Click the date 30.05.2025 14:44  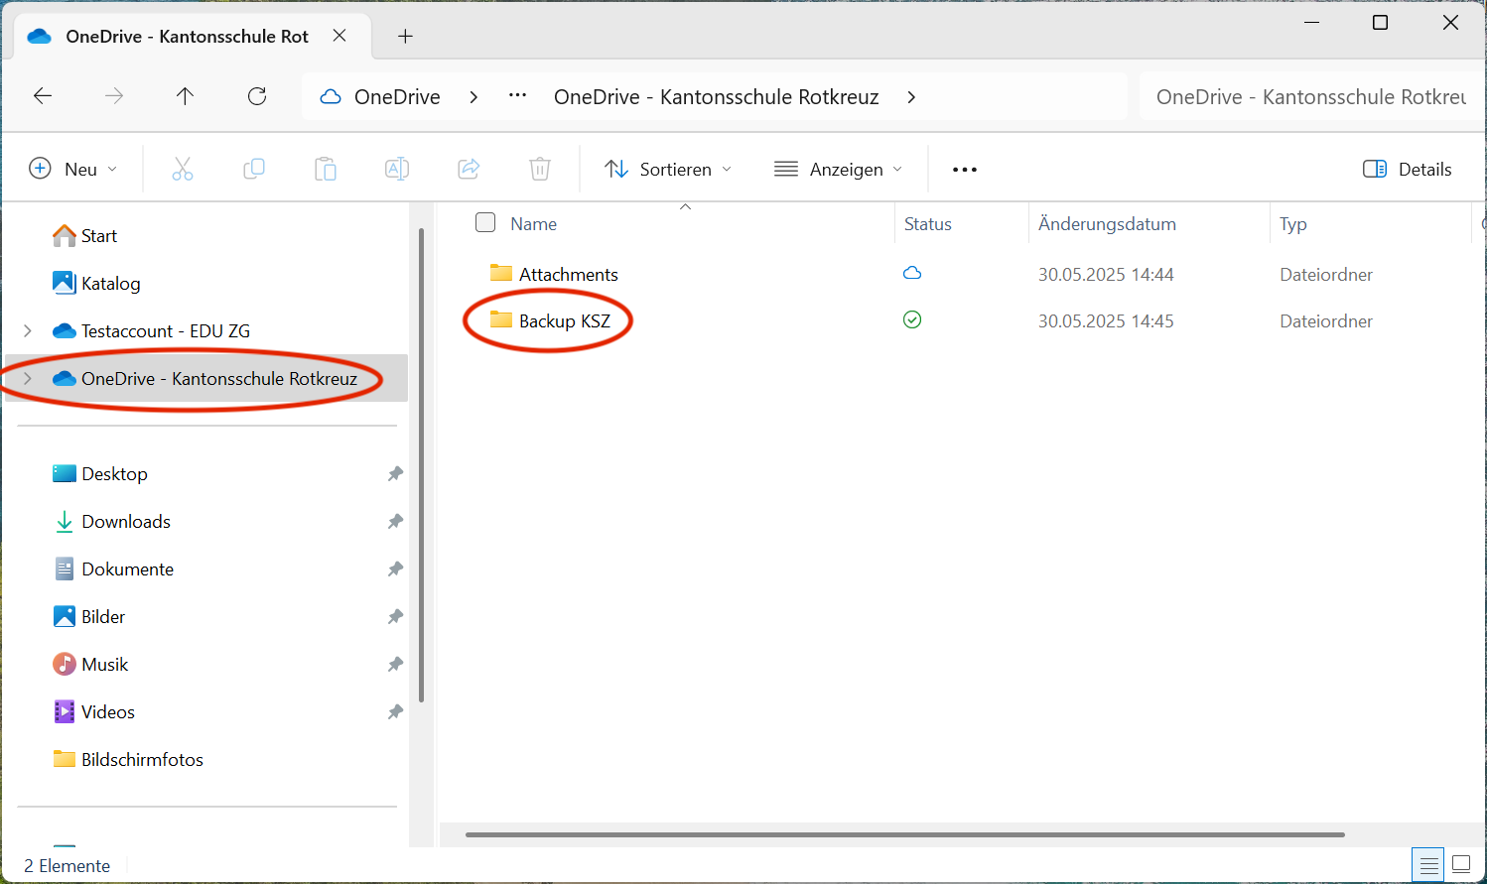tap(1106, 275)
